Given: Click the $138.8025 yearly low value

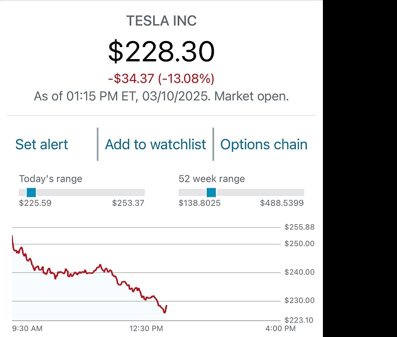Looking at the screenshot, I should pyautogui.click(x=200, y=203).
